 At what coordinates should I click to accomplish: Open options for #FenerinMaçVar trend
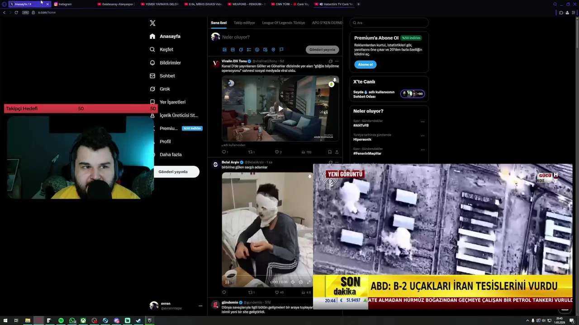click(423, 149)
